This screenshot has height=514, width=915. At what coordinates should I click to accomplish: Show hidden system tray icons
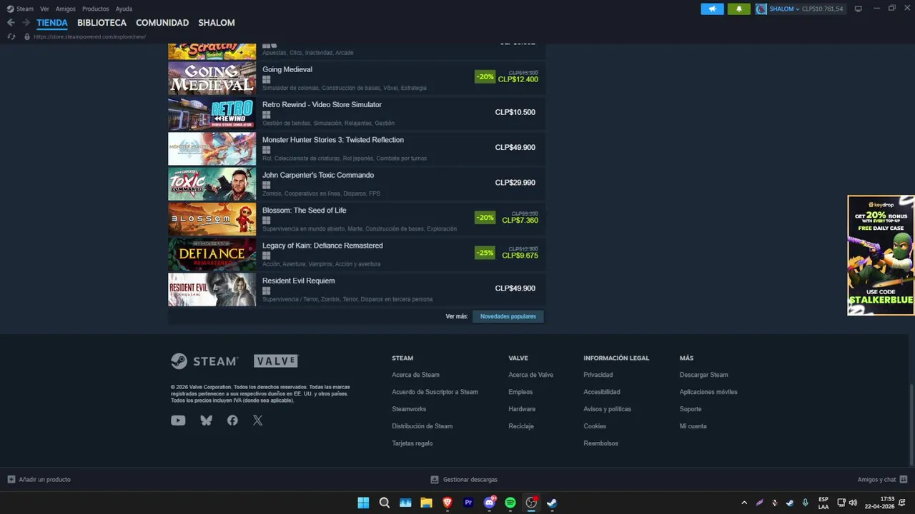(744, 503)
